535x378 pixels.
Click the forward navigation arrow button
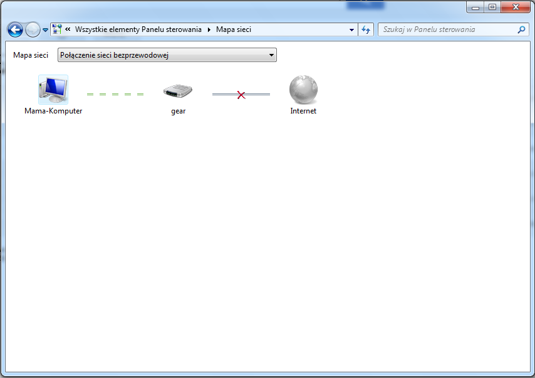tap(33, 29)
